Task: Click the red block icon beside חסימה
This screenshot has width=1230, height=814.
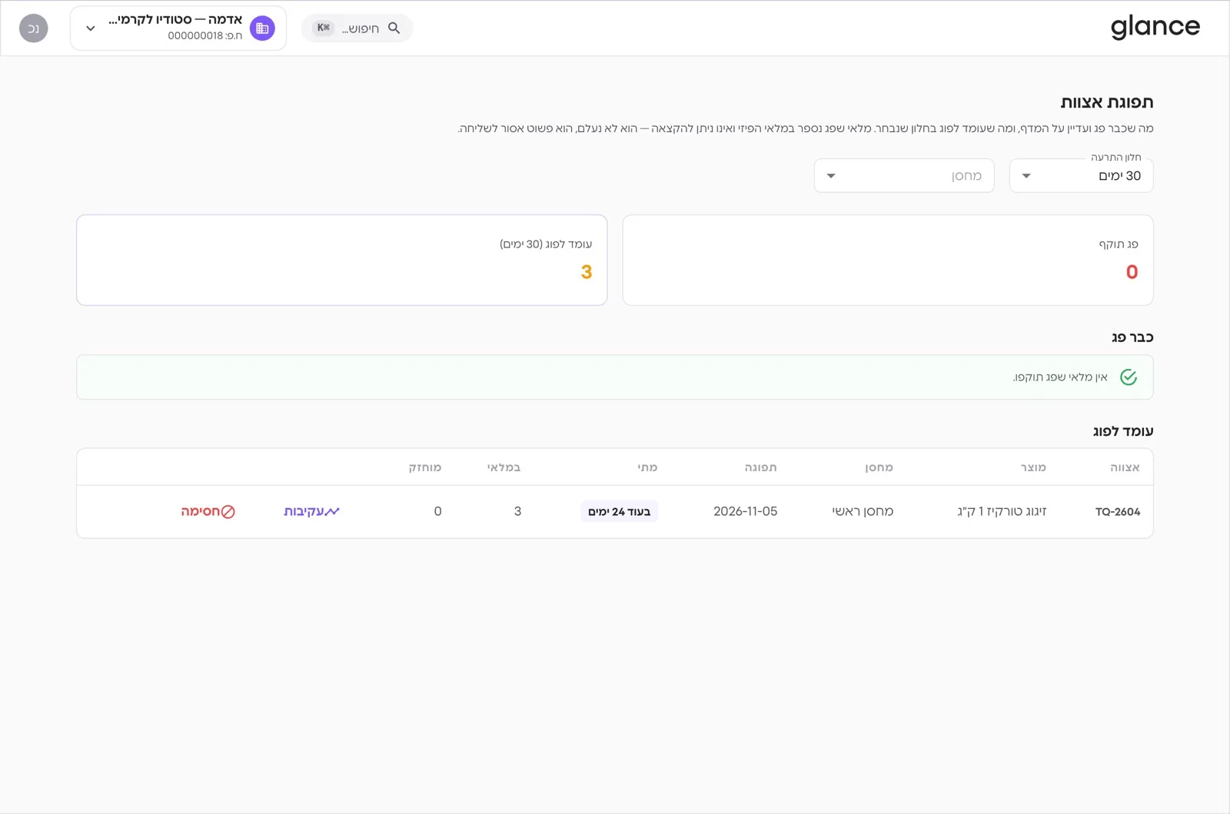Action: point(228,512)
